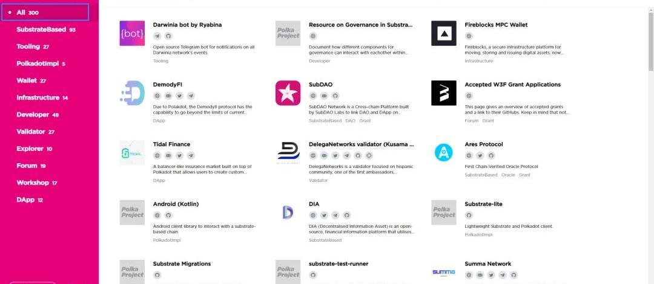This screenshot has width=654, height=284.
Task: Open SubDAO's GitHub icon
Action: (335, 96)
